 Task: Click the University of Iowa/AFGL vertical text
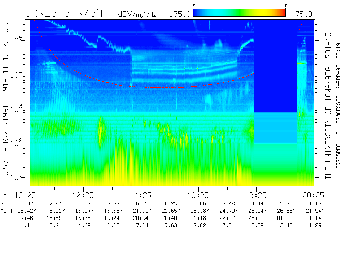coord(328,105)
